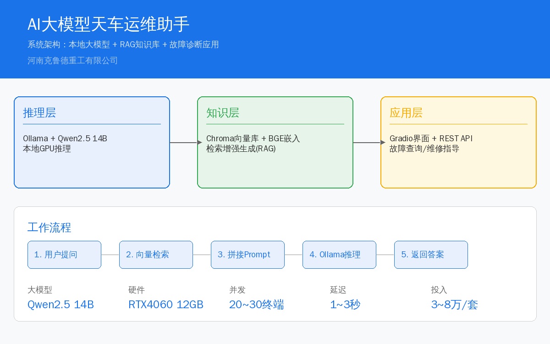Click the text Gradio界面 + REST API

click(431, 139)
